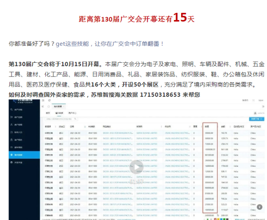The image size is (267, 220).
Task: Select the phone number 17150318653
Action: tap(160, 95)
